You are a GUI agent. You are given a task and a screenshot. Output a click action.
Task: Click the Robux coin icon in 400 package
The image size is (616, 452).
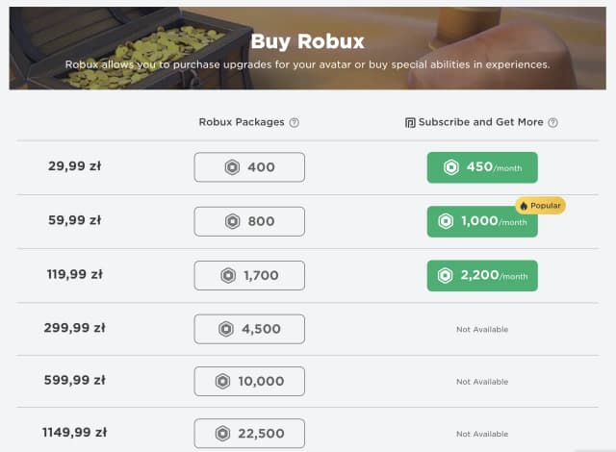[232, 167]
